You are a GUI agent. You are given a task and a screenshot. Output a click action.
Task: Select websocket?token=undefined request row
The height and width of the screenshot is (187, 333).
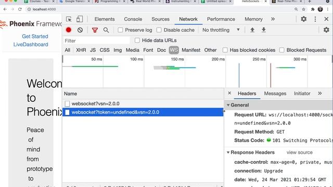pyautogui.click(x=143, y=112)
